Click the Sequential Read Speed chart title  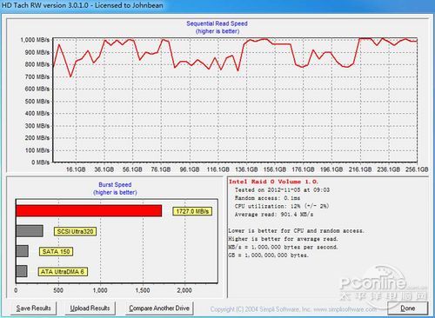[x=217, y=23]
